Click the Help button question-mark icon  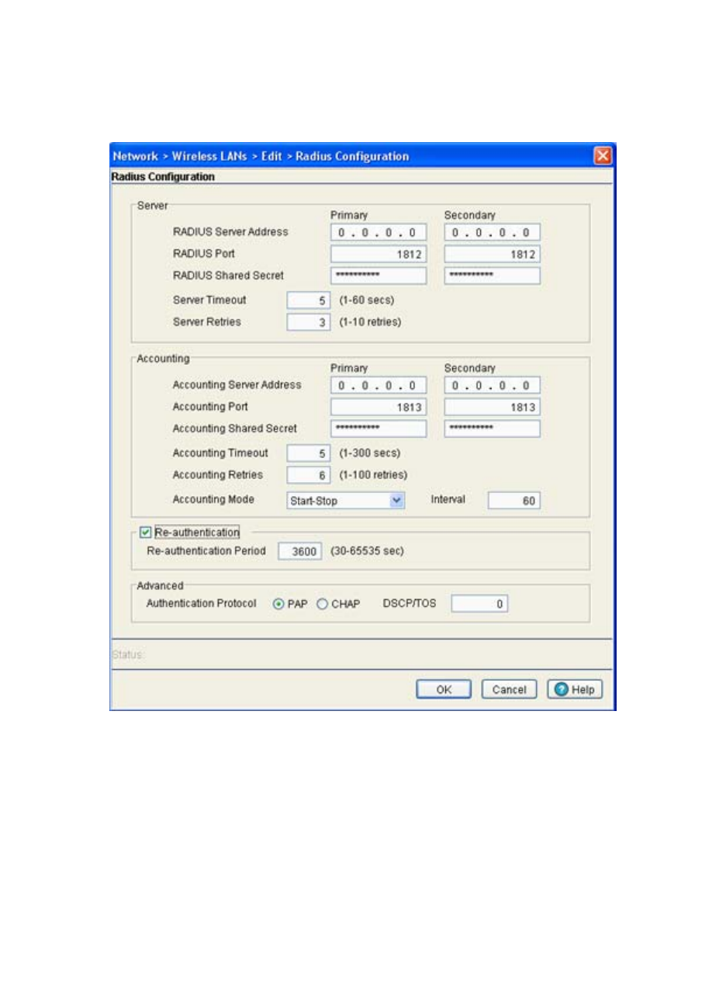click(x=561, y=689)
